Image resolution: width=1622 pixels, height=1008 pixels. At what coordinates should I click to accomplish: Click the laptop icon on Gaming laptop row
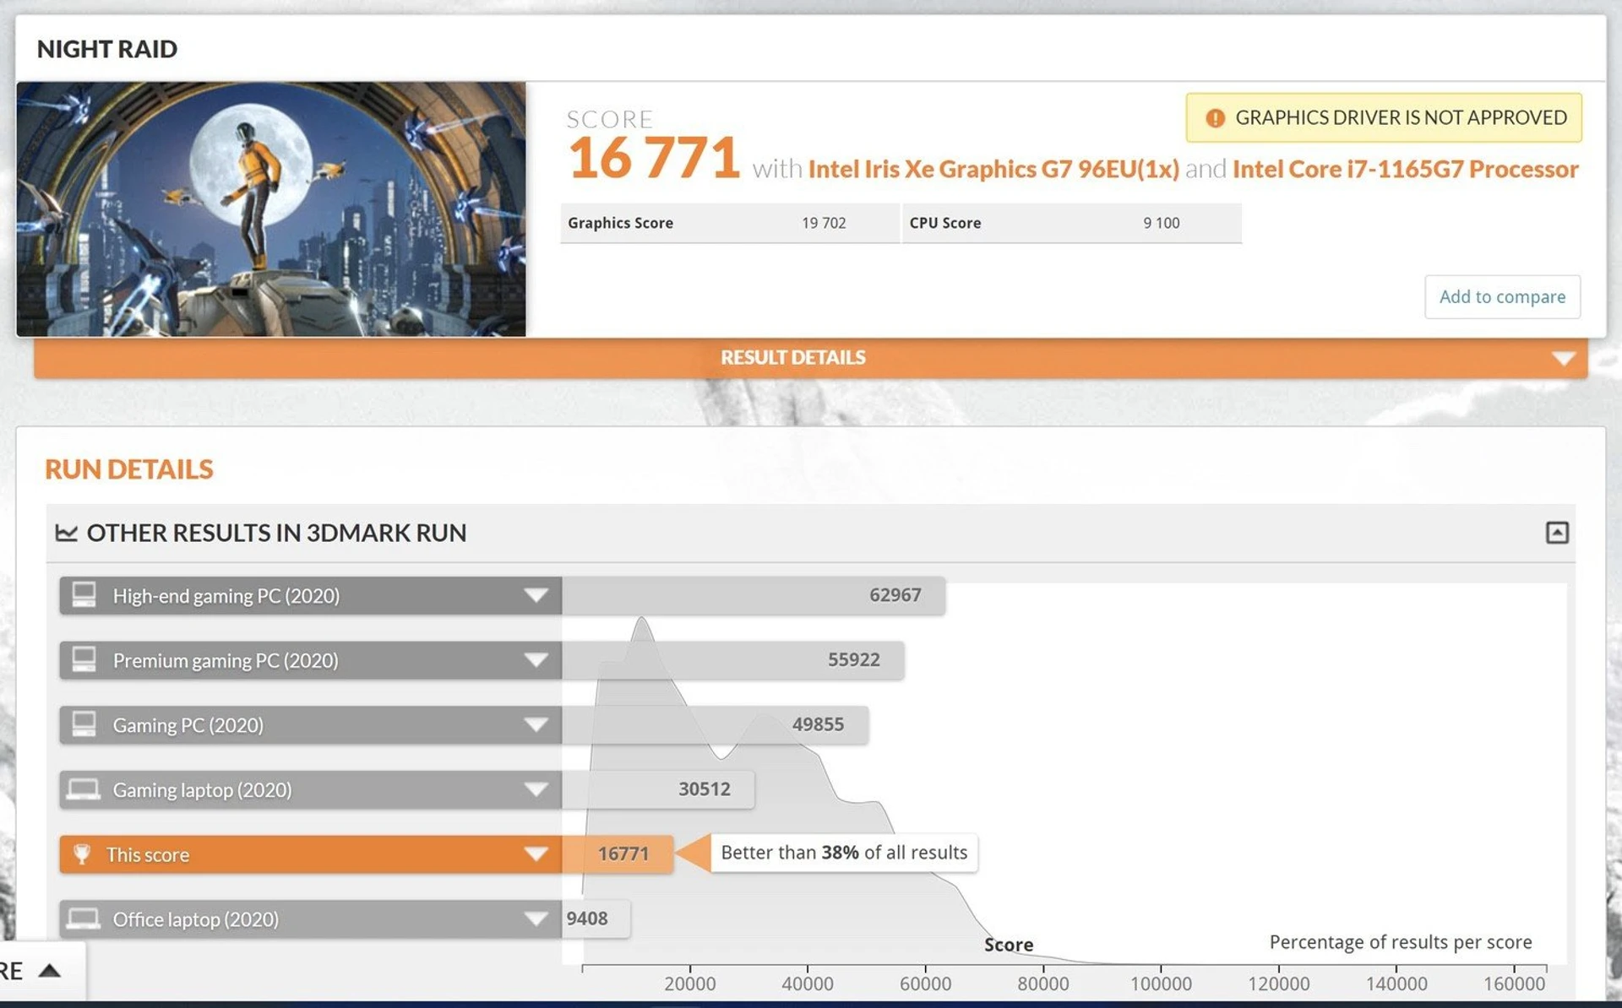click(x=84, y=789)
